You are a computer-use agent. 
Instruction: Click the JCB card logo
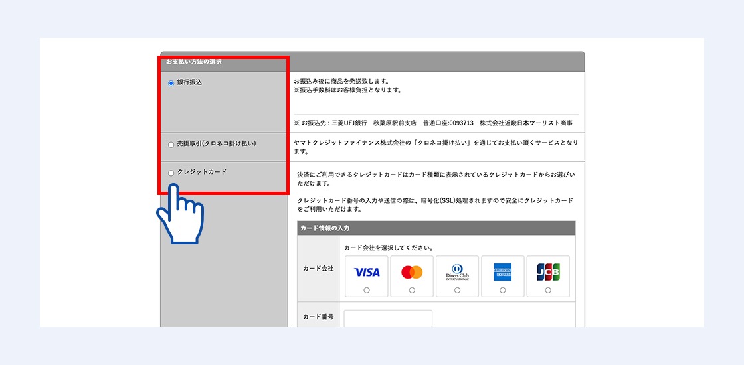tap(548, 272)
